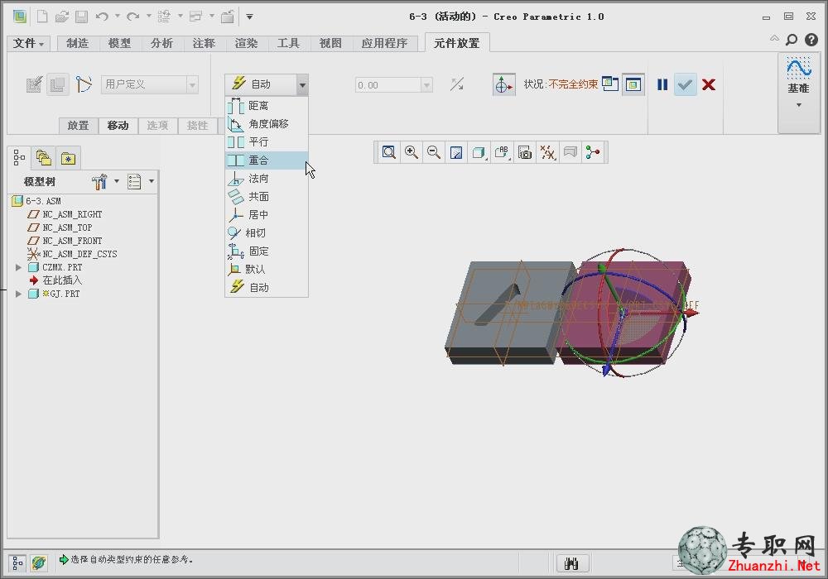828x579 pixels.
Task: Click the 0.00 offset value field
Action: point(388,85)
